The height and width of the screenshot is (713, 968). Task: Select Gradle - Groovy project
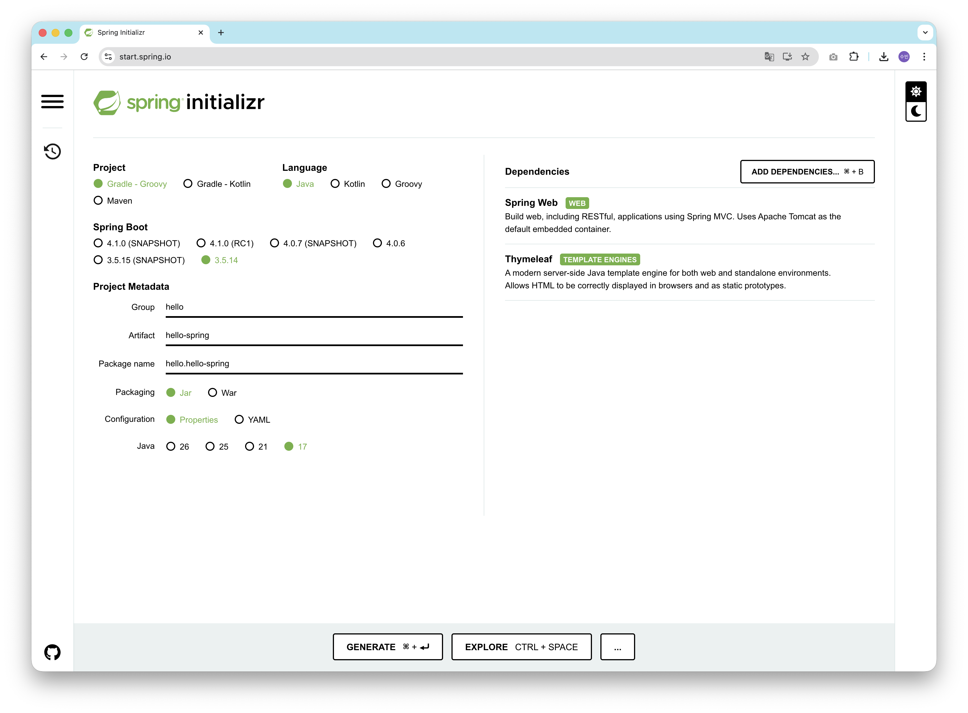pos(130,184)
